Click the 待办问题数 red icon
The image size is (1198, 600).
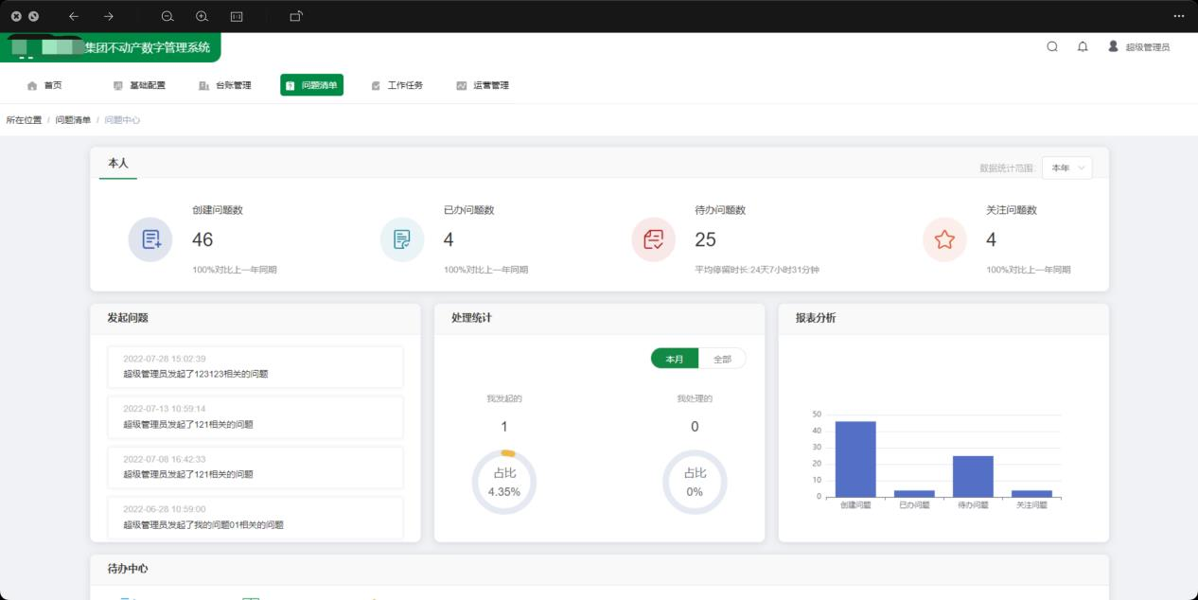tap(653, 239)
